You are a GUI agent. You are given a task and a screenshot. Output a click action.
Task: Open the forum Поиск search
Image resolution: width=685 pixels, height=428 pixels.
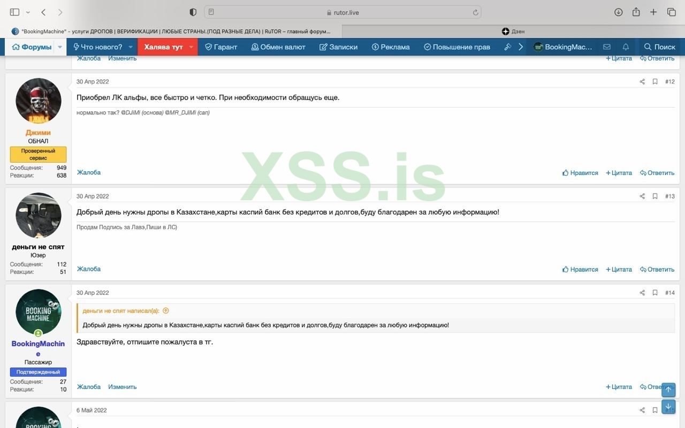click(659, 47)
